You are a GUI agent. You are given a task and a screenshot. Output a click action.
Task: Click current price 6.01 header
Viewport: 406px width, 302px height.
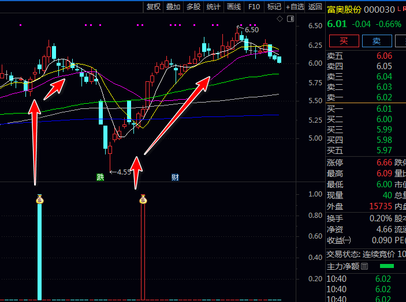pos(337,24)
